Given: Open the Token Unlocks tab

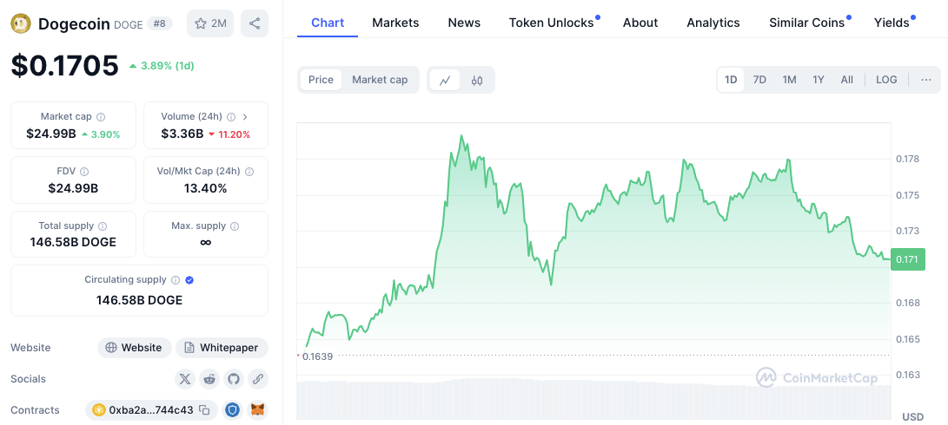Looking at the screenshot, I should pos(552,23).
